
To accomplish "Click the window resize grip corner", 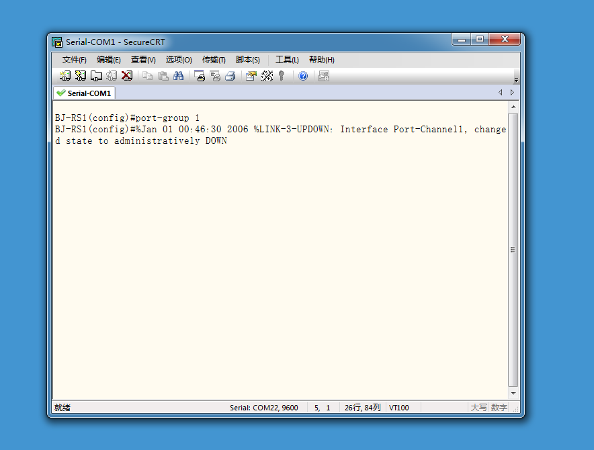I will tap(515, 409).
